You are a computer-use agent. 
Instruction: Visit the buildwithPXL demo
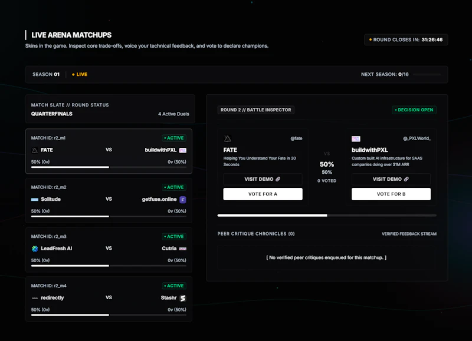pyautogui.click(x=391, y=179)
